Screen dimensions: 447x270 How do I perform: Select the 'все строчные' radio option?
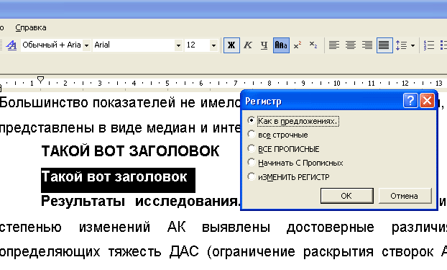click(x=251, y=135)
